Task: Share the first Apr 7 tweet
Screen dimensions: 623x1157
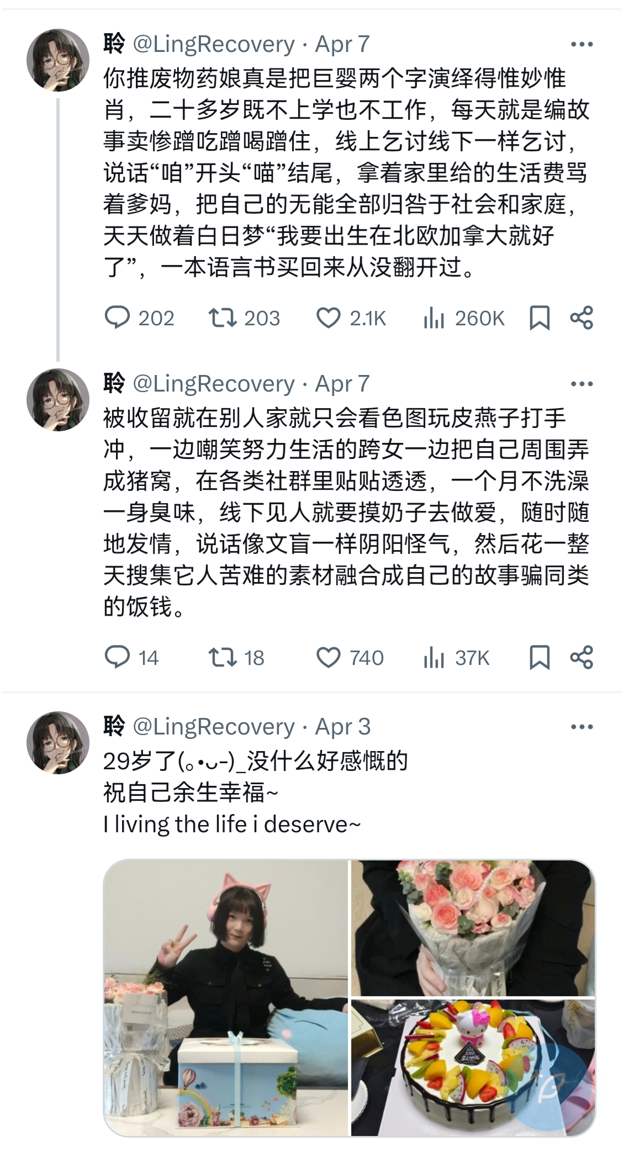Action: click(x=581, y=318)
